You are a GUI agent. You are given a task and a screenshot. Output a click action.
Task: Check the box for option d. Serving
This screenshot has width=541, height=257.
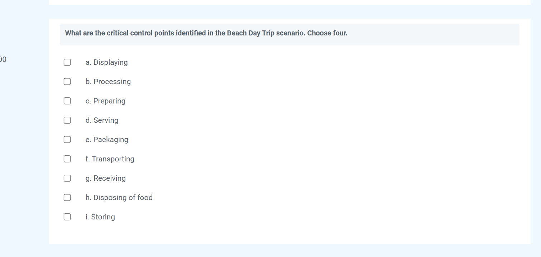[x=67, y=120]
